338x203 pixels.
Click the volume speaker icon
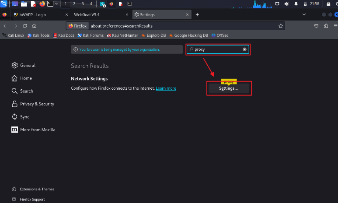tap(286, 4)
